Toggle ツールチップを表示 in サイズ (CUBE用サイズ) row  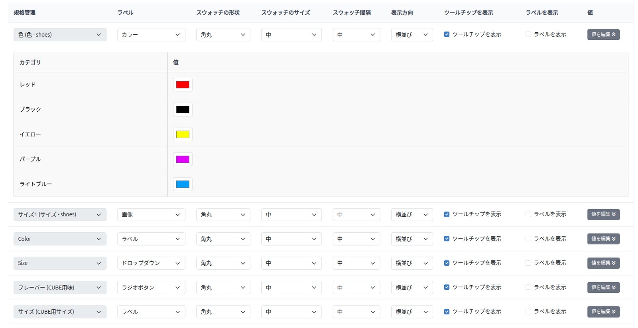click(x=447, y=312)
